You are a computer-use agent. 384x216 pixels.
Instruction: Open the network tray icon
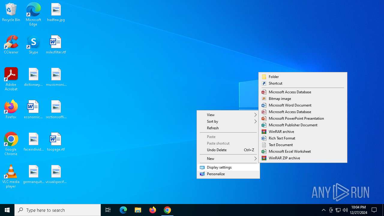pos(338,210)
